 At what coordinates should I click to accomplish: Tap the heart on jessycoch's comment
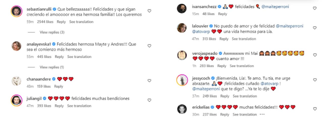point(314,80)
